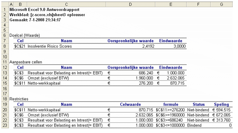
Task: Click slack value € 313.760
Action: tap(221, 120)
